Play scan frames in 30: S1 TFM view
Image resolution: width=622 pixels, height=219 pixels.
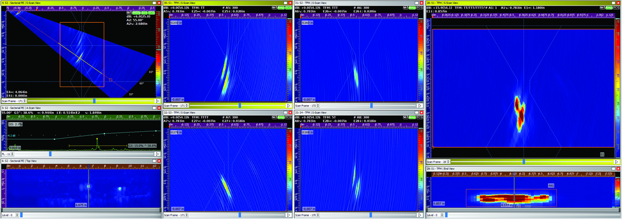(288, 105)
